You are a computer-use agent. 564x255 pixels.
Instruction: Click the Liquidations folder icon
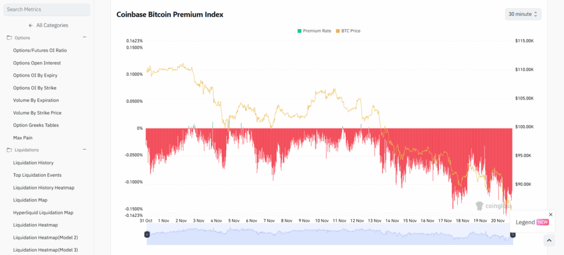(9, 150)
